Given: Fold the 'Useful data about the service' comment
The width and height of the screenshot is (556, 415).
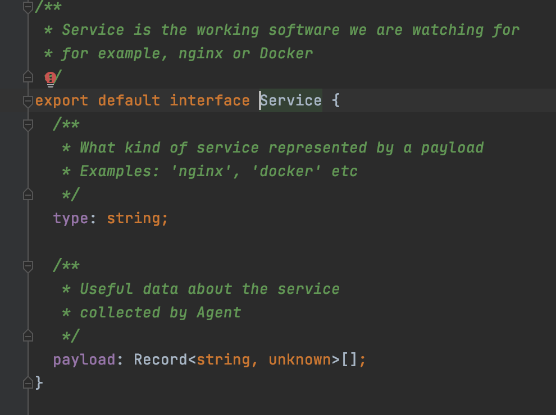Looking at the screenshot, I should coord(28,266).
